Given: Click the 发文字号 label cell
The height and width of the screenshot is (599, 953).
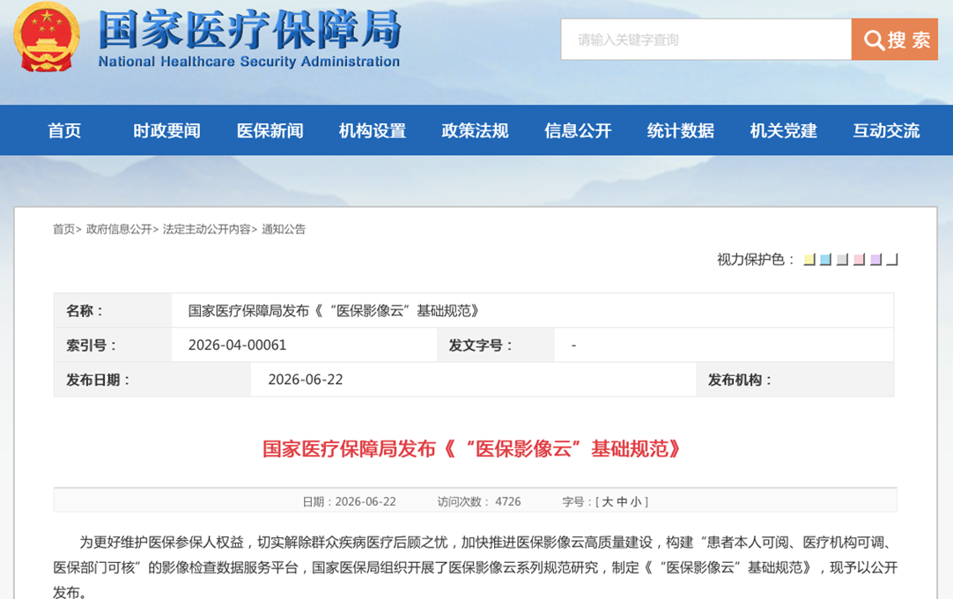Looking at the screenshot, I should pyautogui.click(x=495, y=344).
